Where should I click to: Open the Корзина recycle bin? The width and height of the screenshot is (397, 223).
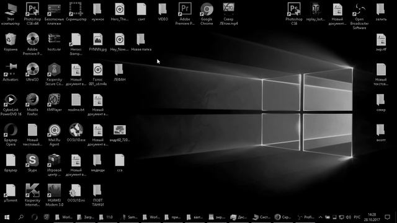11,42
